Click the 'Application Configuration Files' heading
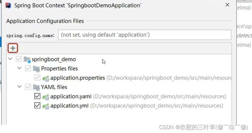The image size is (252, 133). point(45,21)
